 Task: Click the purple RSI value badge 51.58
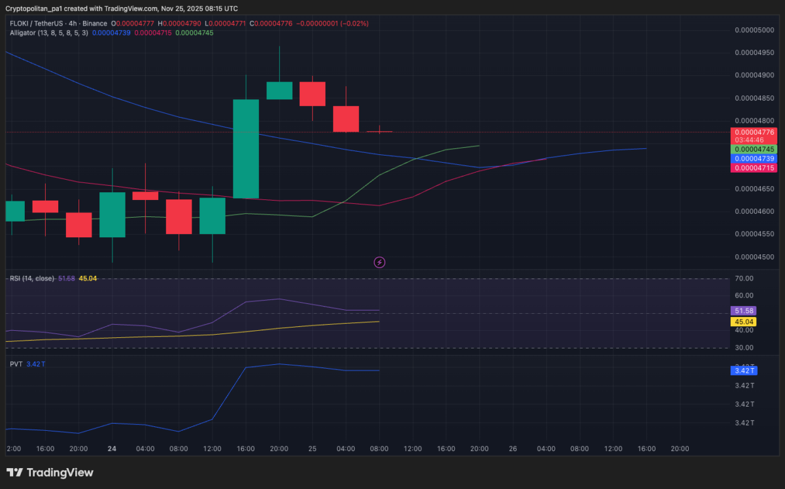pyautogui.click(x=743, y=311)
